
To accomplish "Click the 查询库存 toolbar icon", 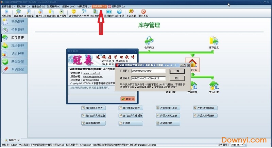I will (18, 13).
